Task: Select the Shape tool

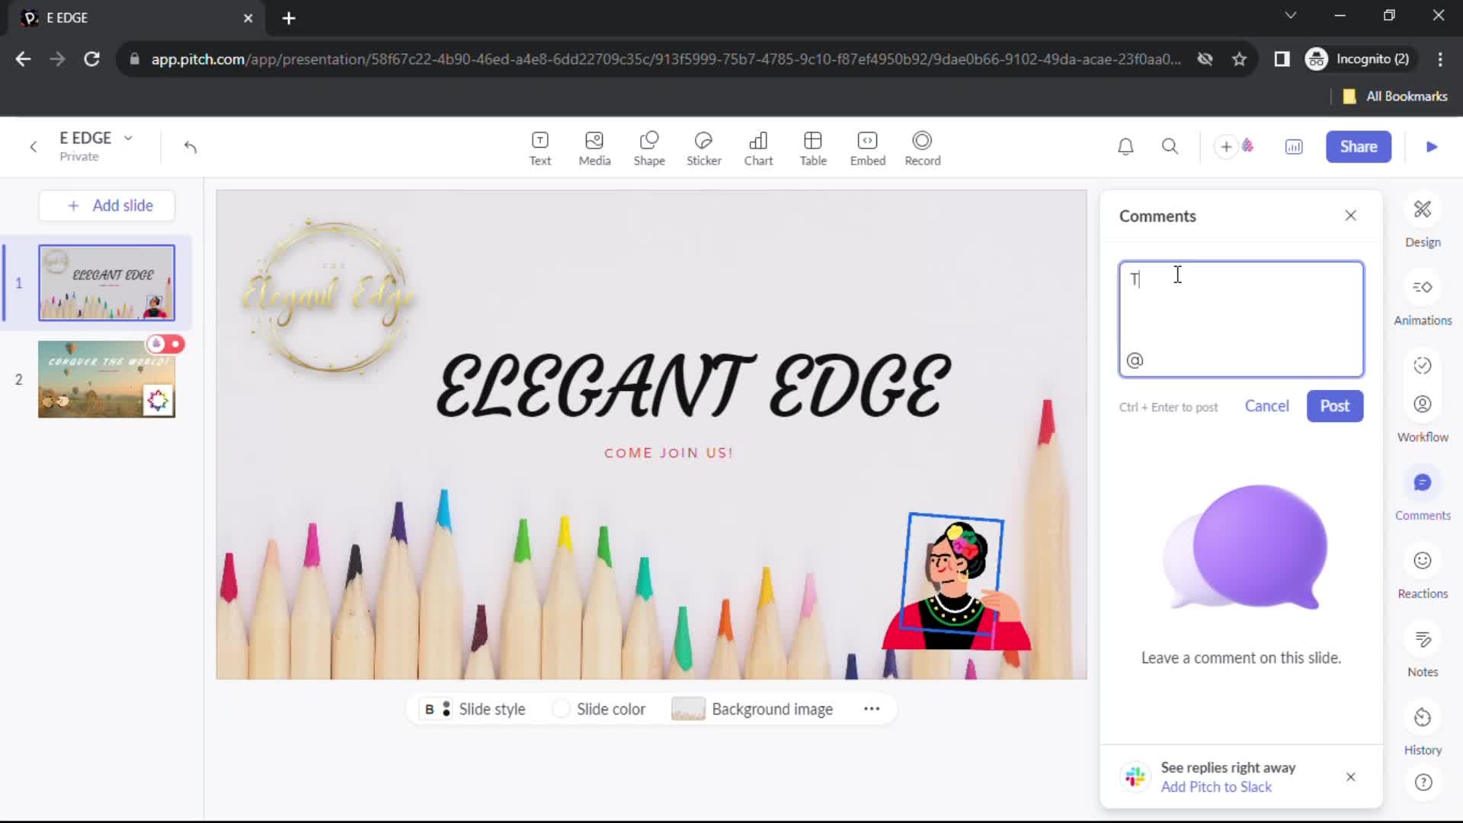Action: click(650, 147)
